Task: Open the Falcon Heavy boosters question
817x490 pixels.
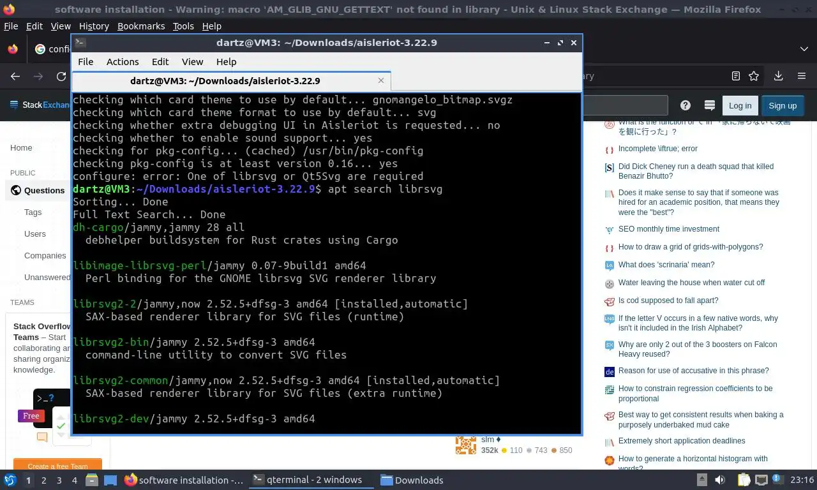Action: [697, 349]
